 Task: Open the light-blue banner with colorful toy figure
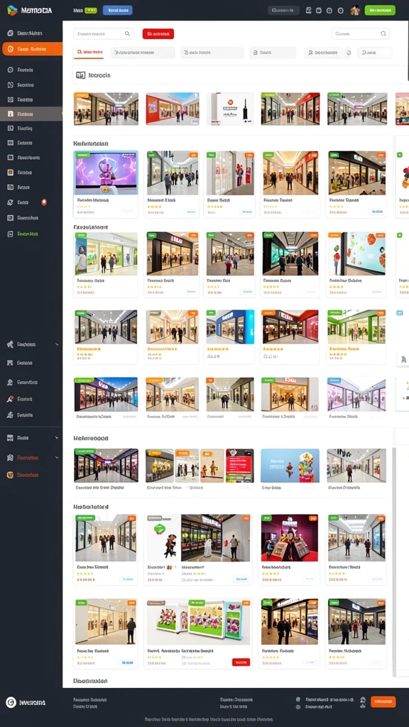[290, 466]
